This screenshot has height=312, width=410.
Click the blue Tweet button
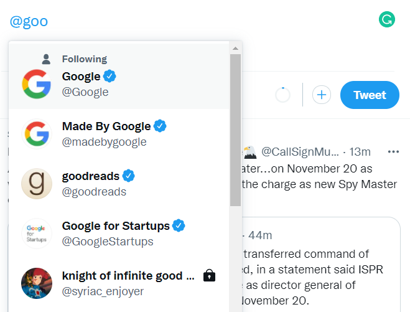coord(370,95)
